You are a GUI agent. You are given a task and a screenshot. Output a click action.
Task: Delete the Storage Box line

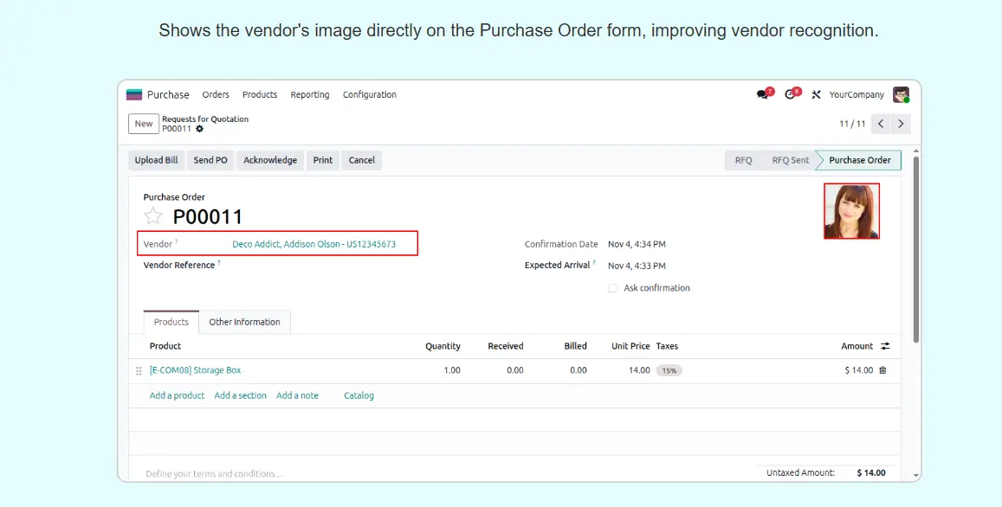point(882,370)
